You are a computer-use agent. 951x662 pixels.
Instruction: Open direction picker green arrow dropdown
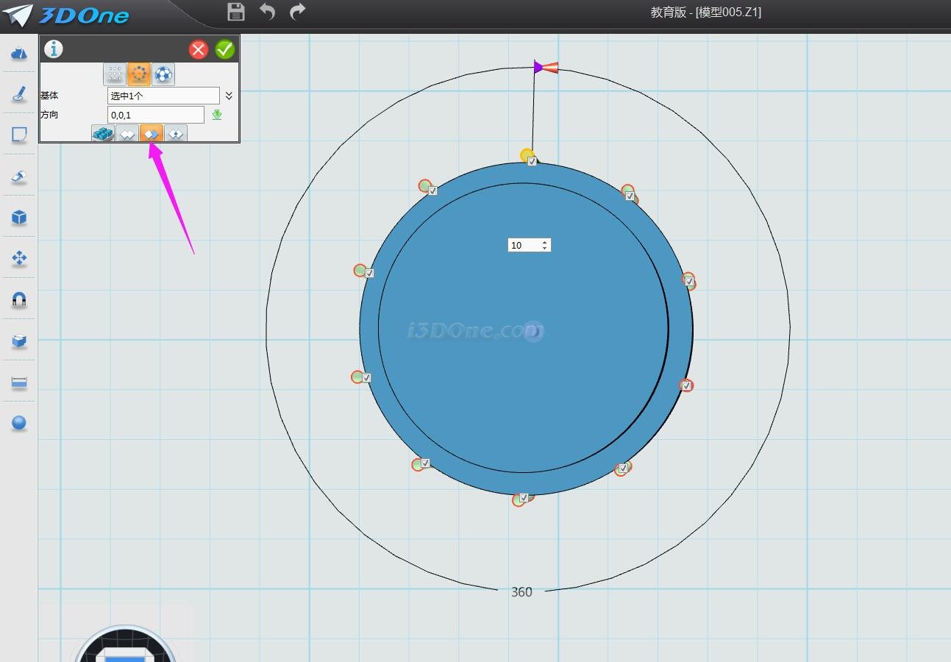tap(217, 115)
